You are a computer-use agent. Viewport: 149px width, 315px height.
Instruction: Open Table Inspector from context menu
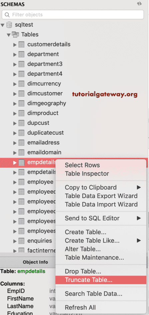[101, 174]
